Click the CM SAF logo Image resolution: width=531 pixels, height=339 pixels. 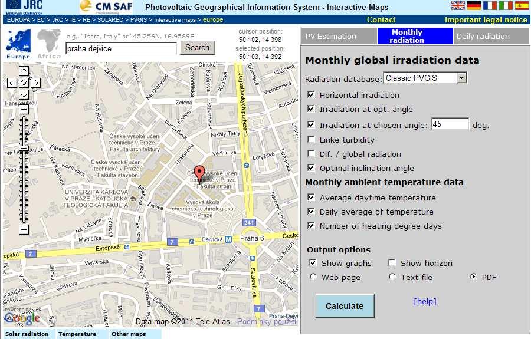tap(106, 6)
